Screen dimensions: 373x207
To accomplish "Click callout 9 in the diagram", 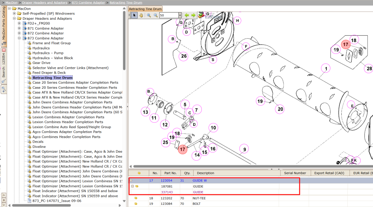I will (244, 149).
